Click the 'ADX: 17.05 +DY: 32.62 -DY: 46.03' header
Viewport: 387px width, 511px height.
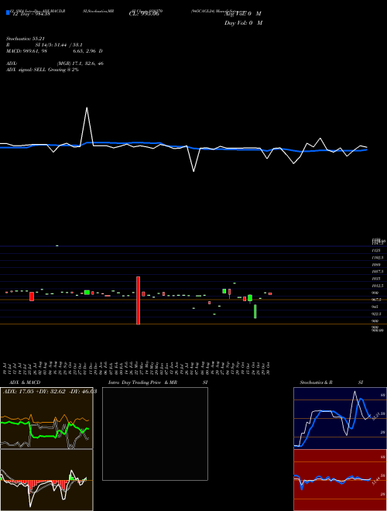[50, 391]
